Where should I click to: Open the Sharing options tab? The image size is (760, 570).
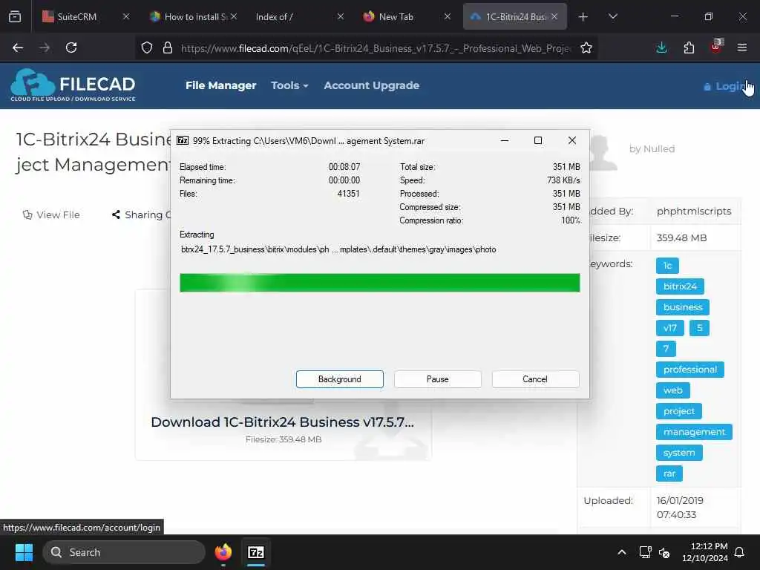click(x=140, y=214)
